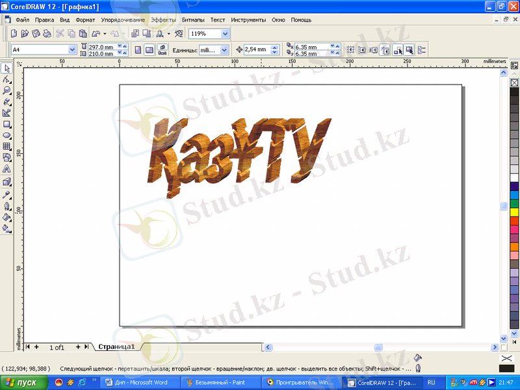The width and height of the screenshot is (520, 390).
Task: Select the Graph Paper tool
Action: tap(6, 146)
